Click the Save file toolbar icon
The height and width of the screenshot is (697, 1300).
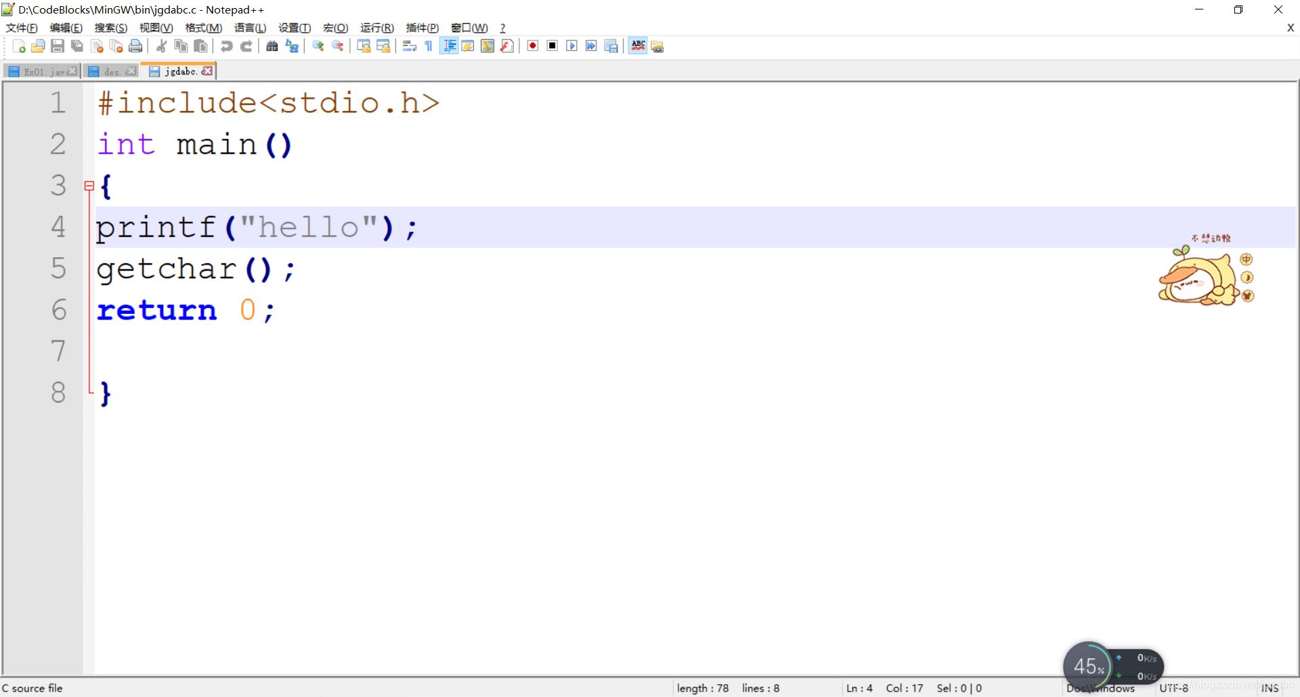point(58,46)
